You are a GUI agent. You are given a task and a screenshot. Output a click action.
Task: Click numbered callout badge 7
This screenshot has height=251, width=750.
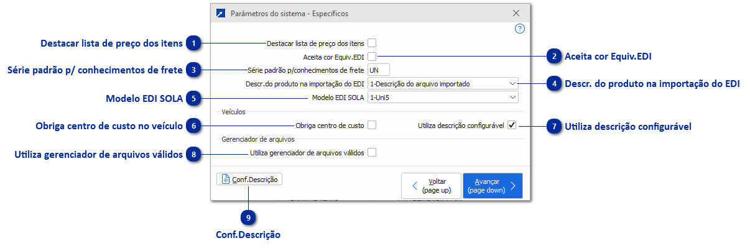click(x=553, y=125)
